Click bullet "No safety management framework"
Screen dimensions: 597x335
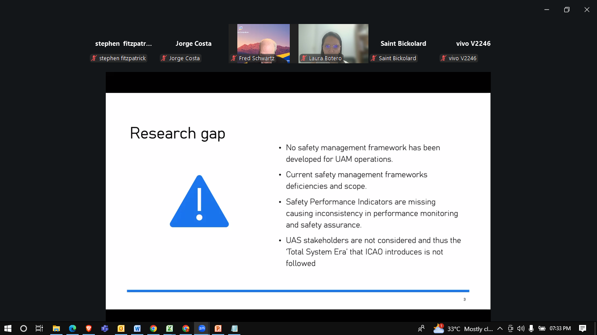pyautogui.click(x=363, y=153)
